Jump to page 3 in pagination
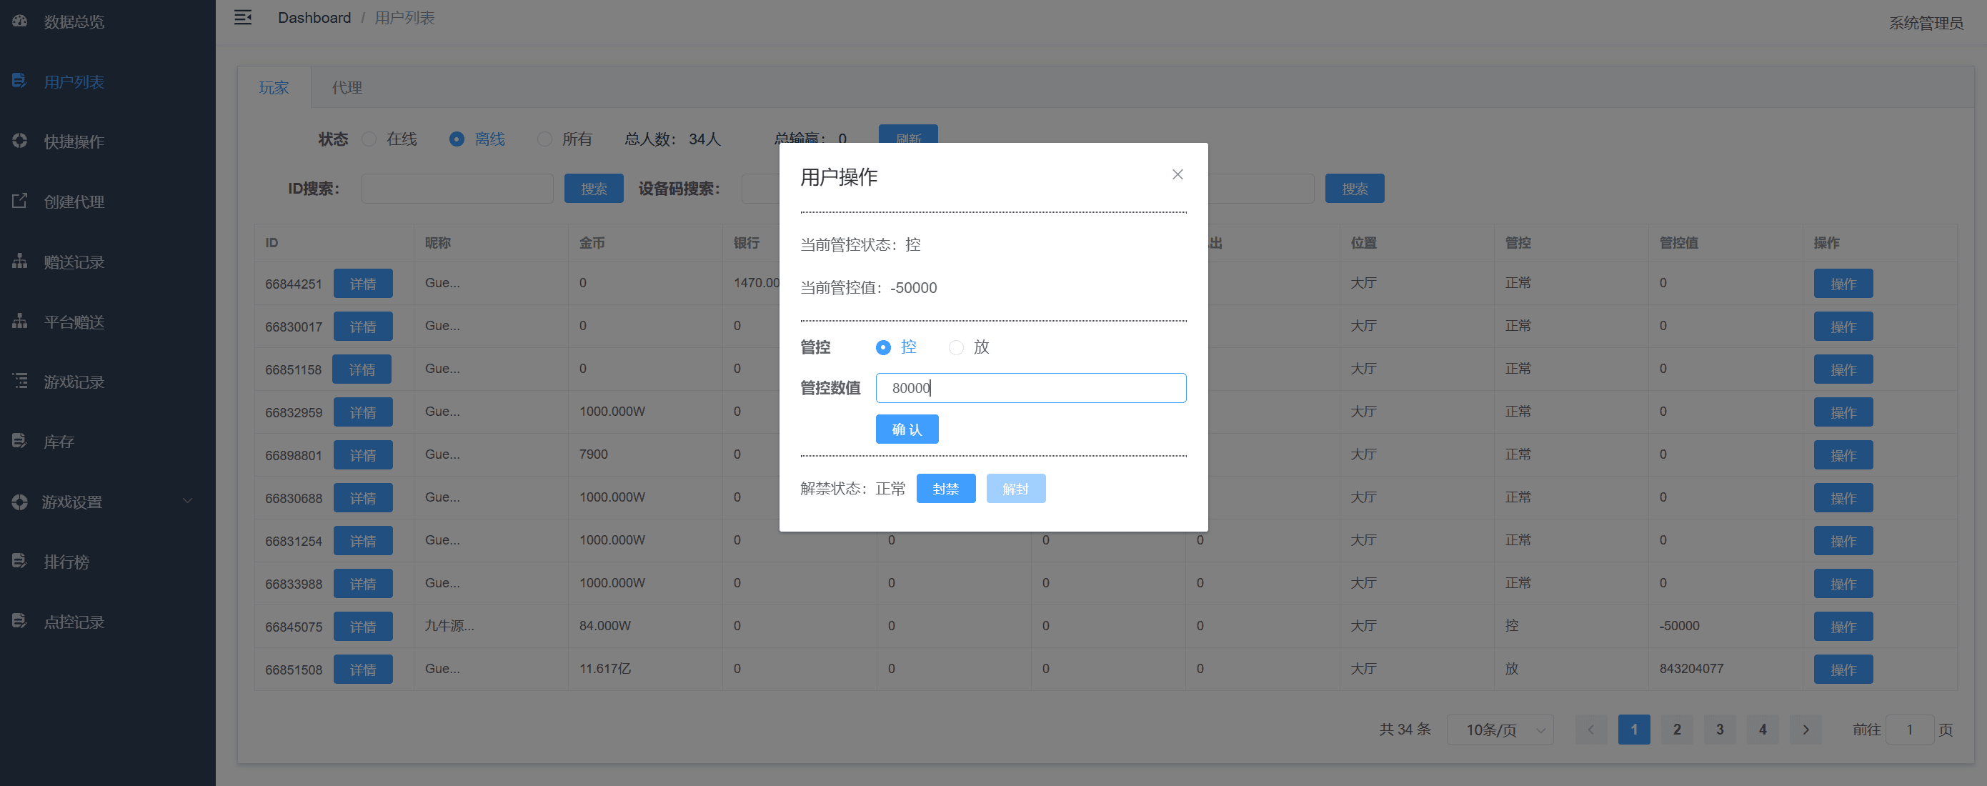Image resolution: width=1987 pixels, height=786 pixels. (x=1719, y=729)
